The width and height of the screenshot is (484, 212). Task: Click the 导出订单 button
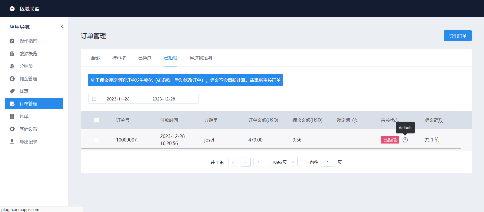[x=458, y=36]
